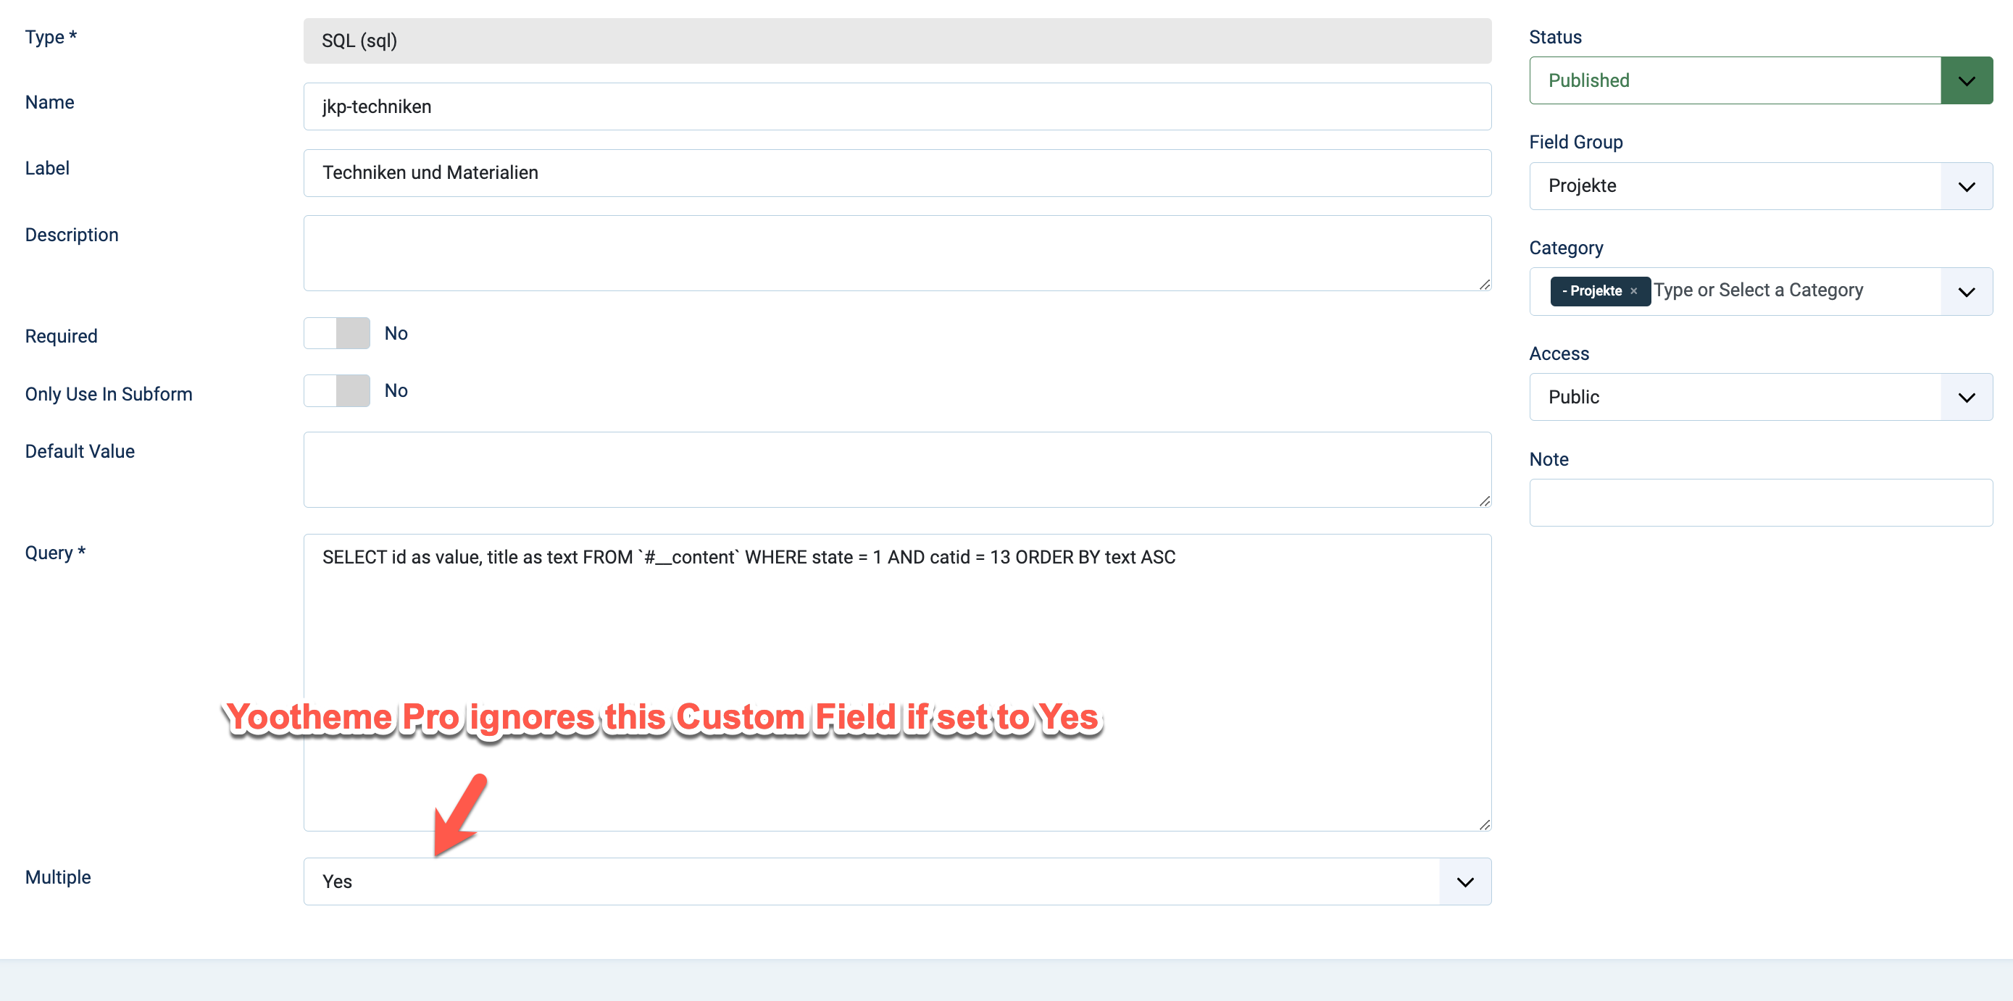Click the Required field label
This screenshot has width=2013, height=1001.
61,337
